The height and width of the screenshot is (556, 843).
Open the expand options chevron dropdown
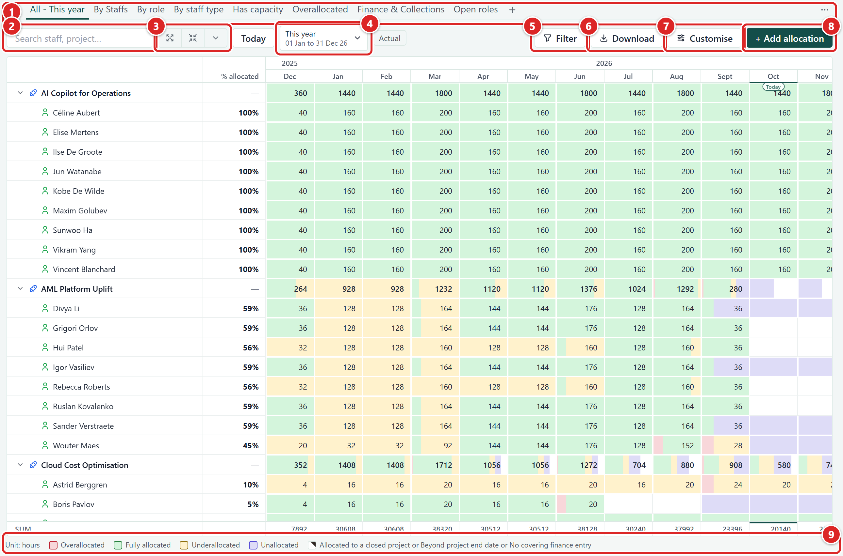point(216,38)
